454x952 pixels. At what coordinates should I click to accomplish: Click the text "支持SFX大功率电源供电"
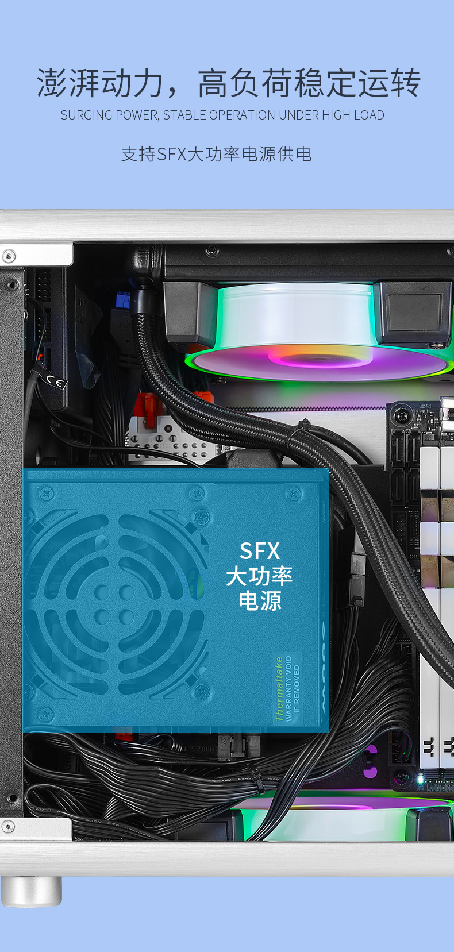click(x=217, y=154)
